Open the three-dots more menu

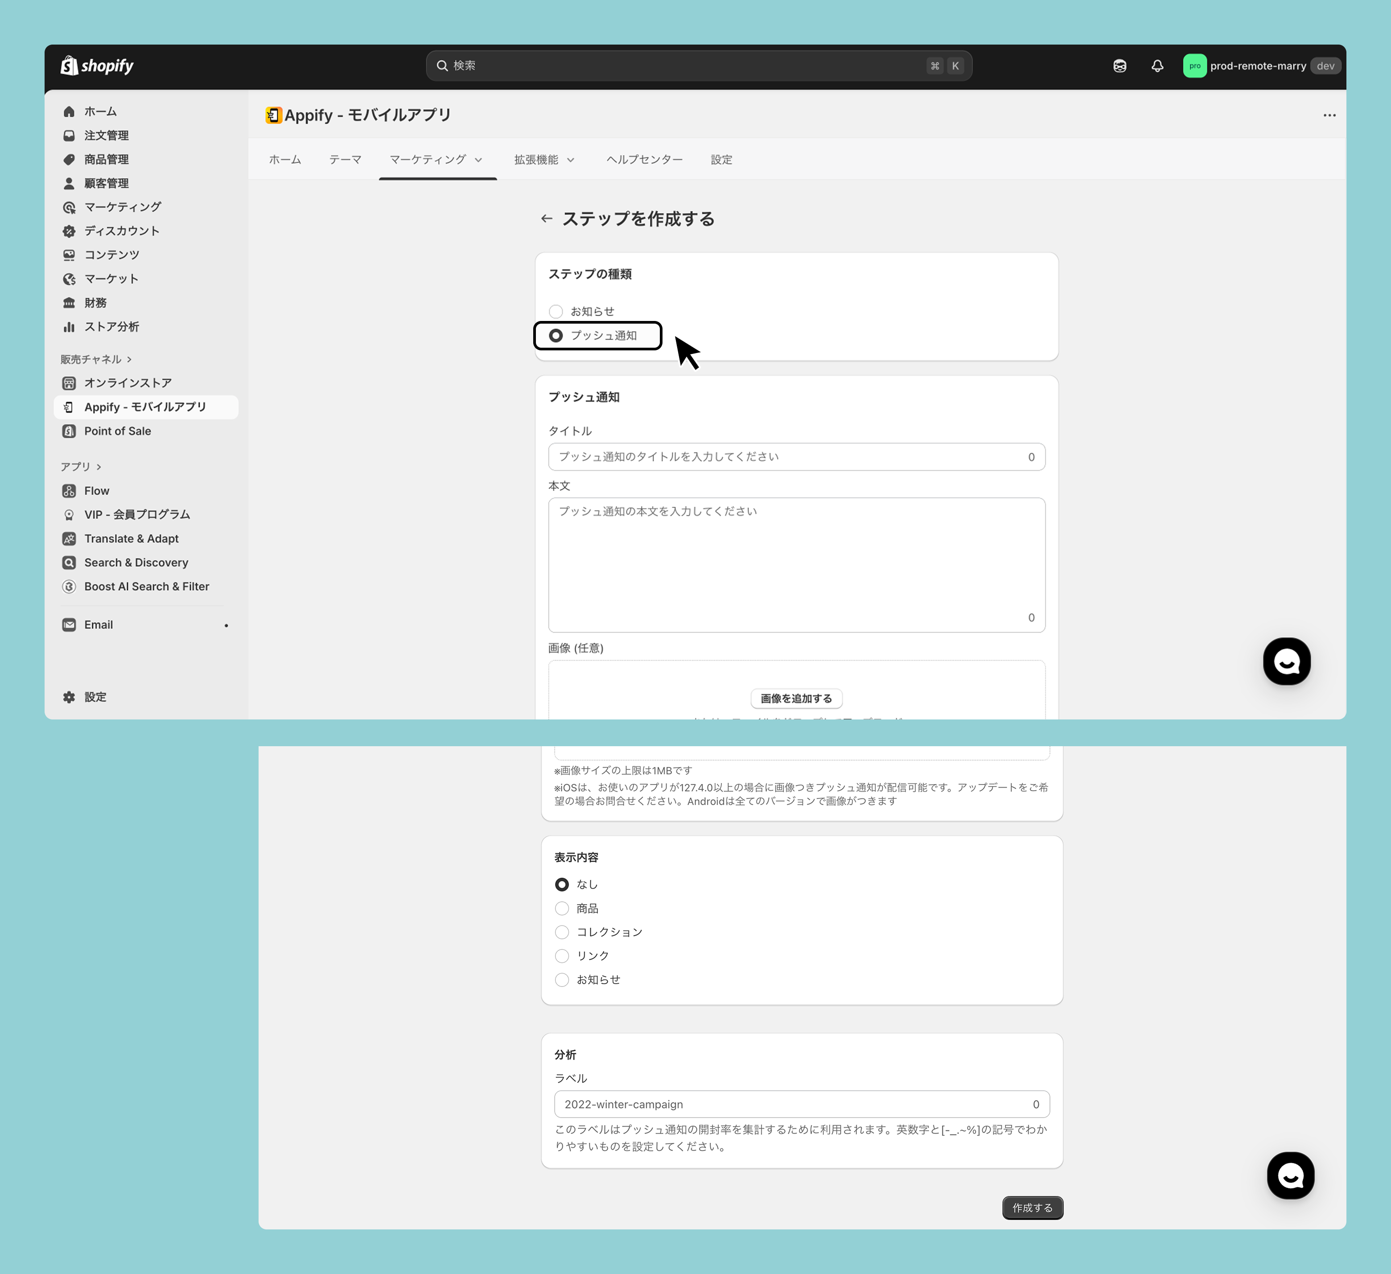(x=1329, y=115)
